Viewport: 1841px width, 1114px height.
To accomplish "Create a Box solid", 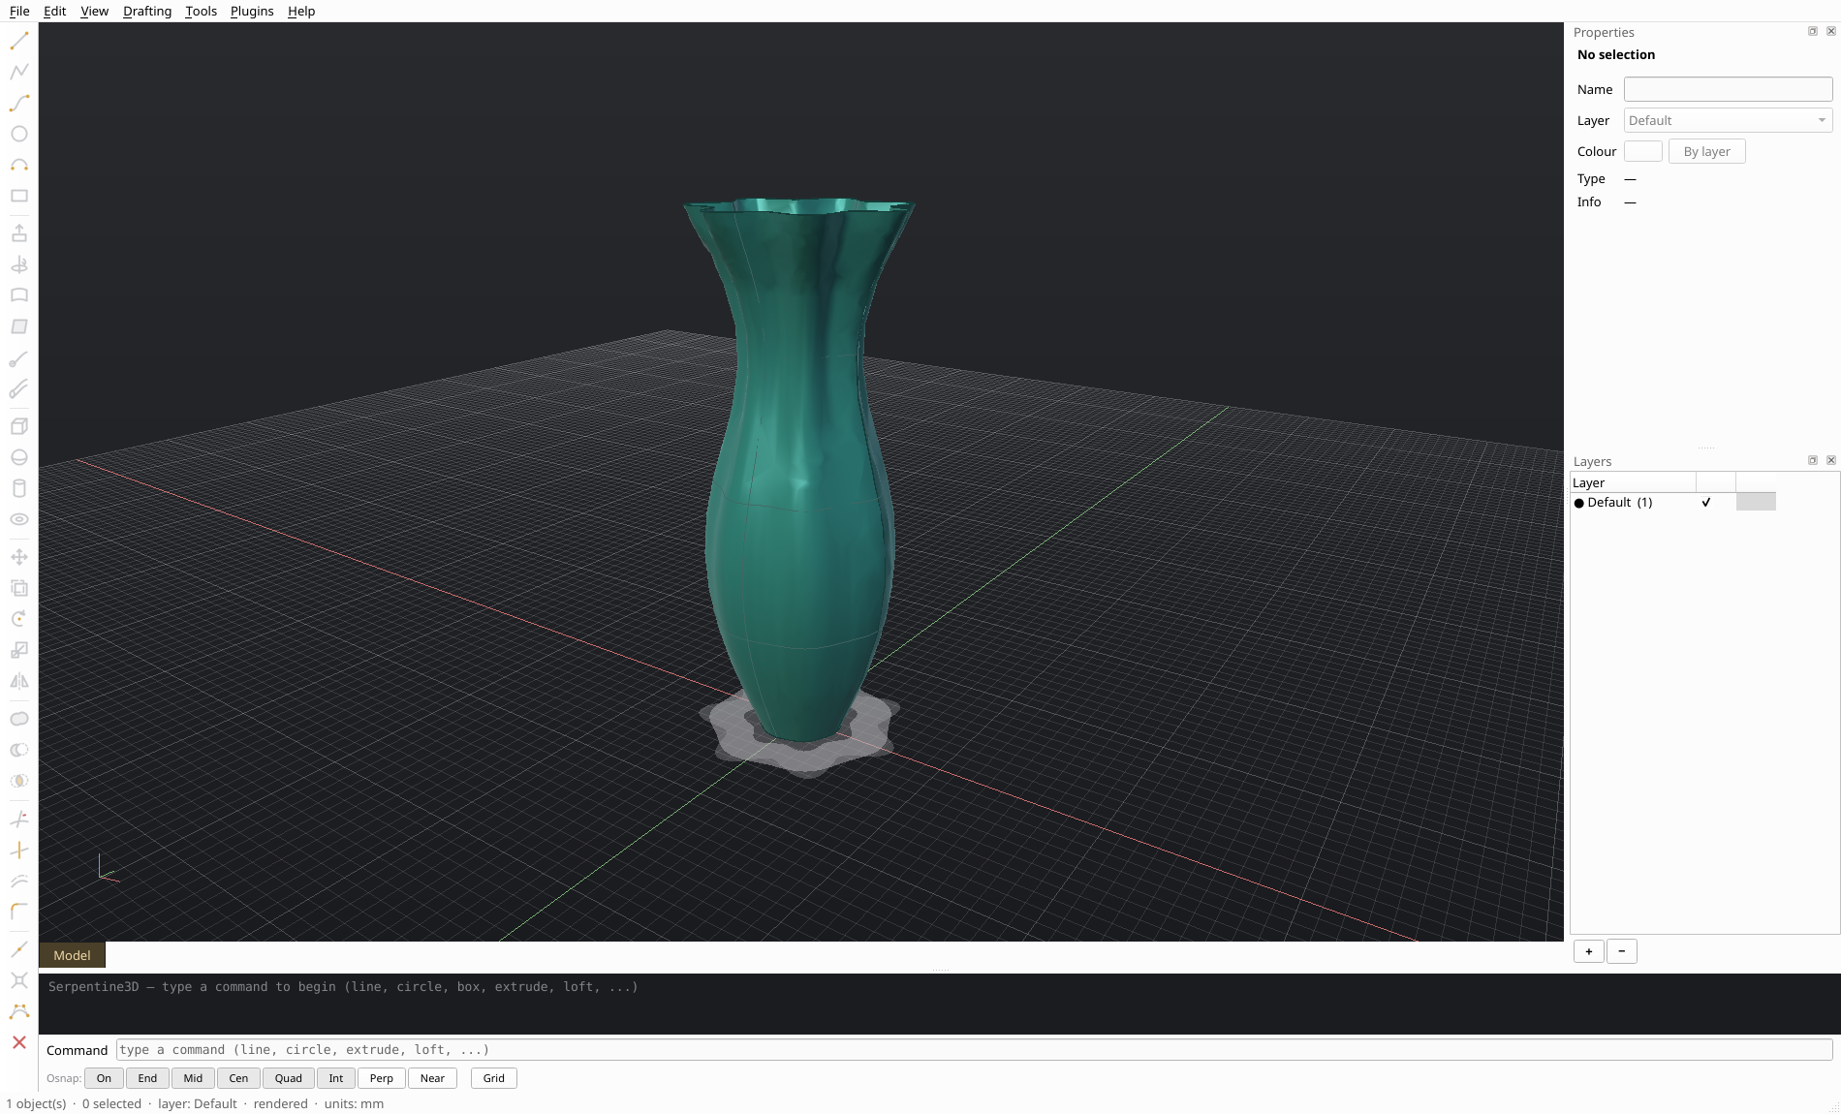I will point(19,426).
